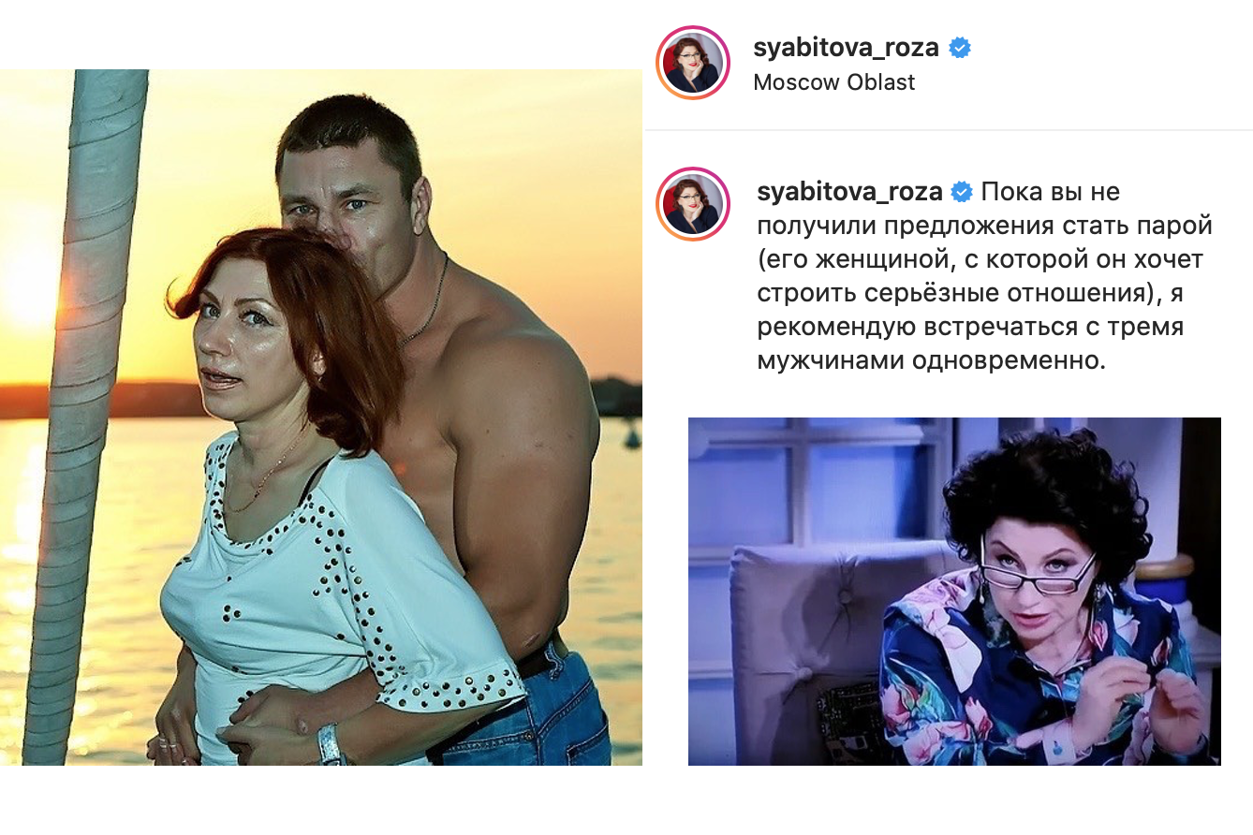
Task: Click the verified badge beside the header username
Action: (x=960, y=48)
